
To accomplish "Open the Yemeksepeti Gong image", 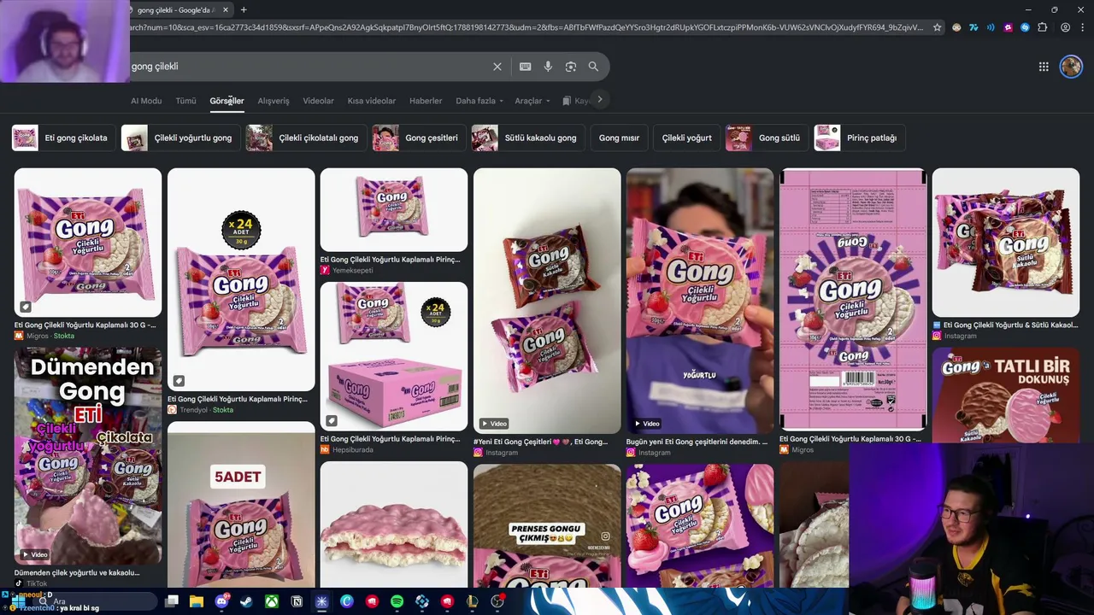I will click(394, 209).
